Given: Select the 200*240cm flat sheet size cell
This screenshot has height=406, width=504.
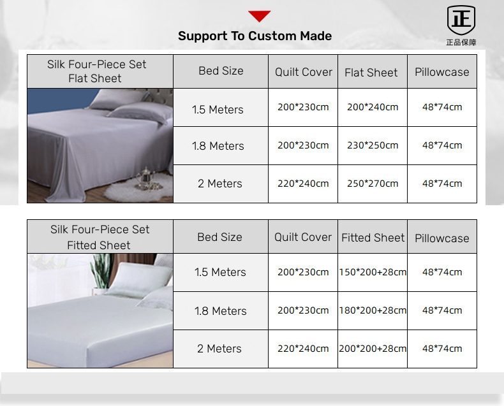Looking at the screenshot, I should (x=373, y=107).
